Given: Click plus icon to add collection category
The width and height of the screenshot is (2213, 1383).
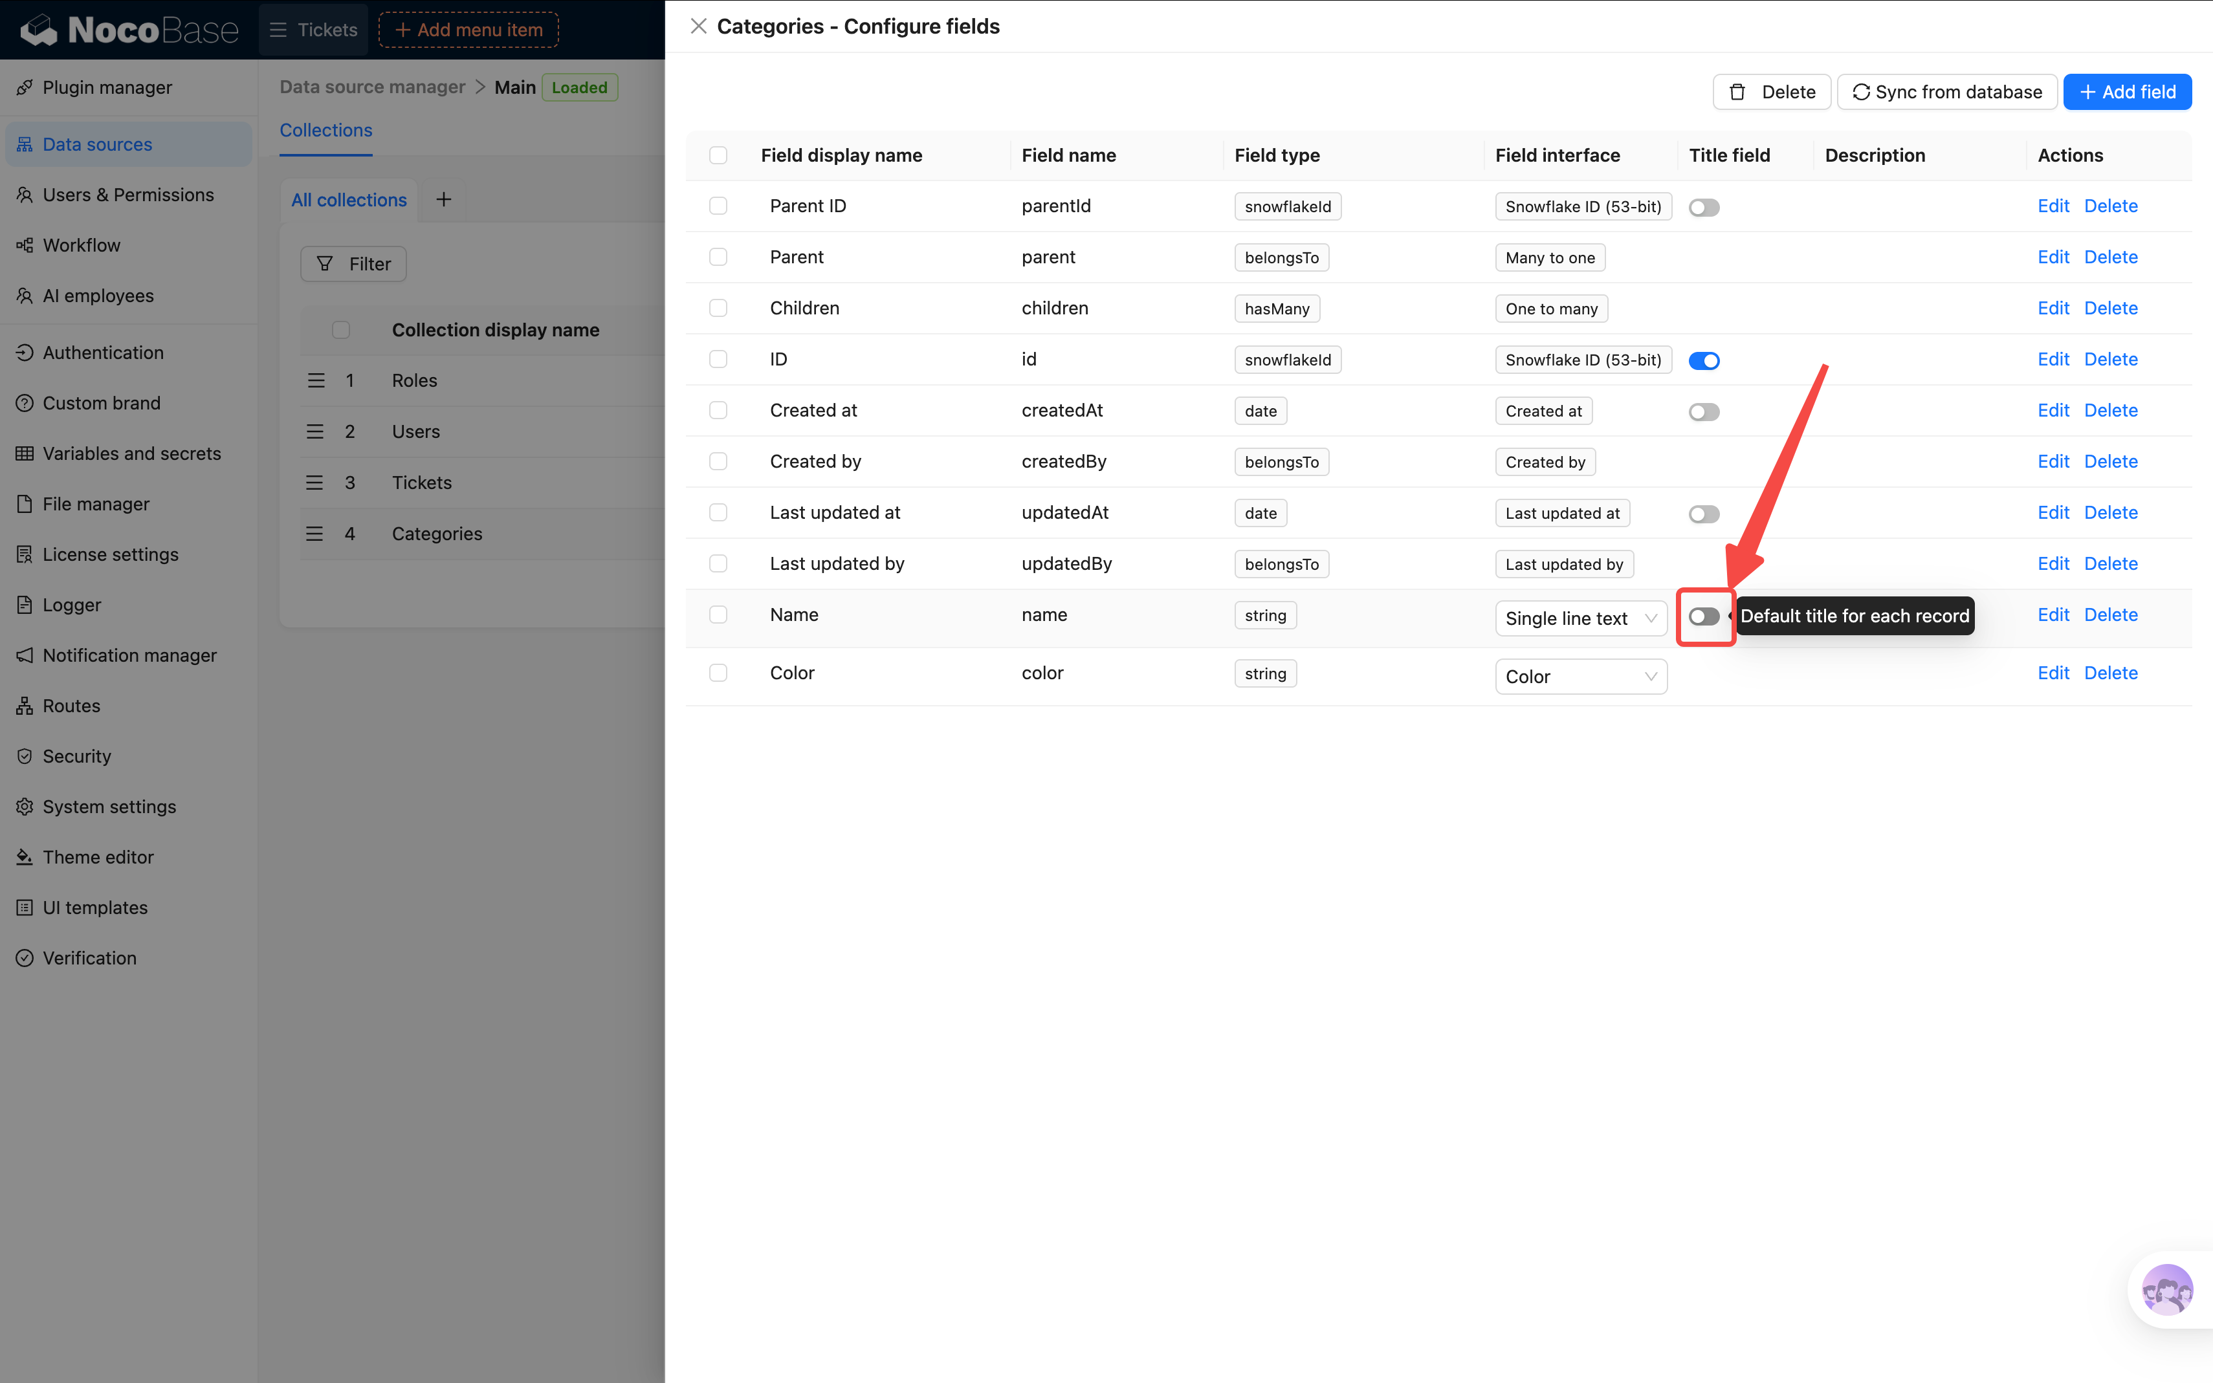Looking at the screenshot, I should coord(444,199).
